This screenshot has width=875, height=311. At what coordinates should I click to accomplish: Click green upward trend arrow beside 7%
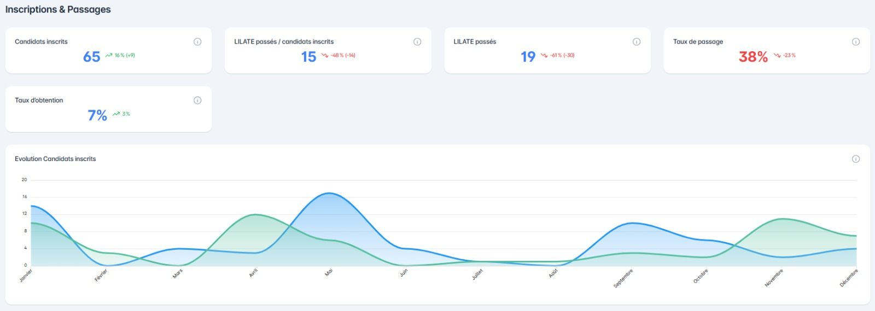tap(116, 114)
